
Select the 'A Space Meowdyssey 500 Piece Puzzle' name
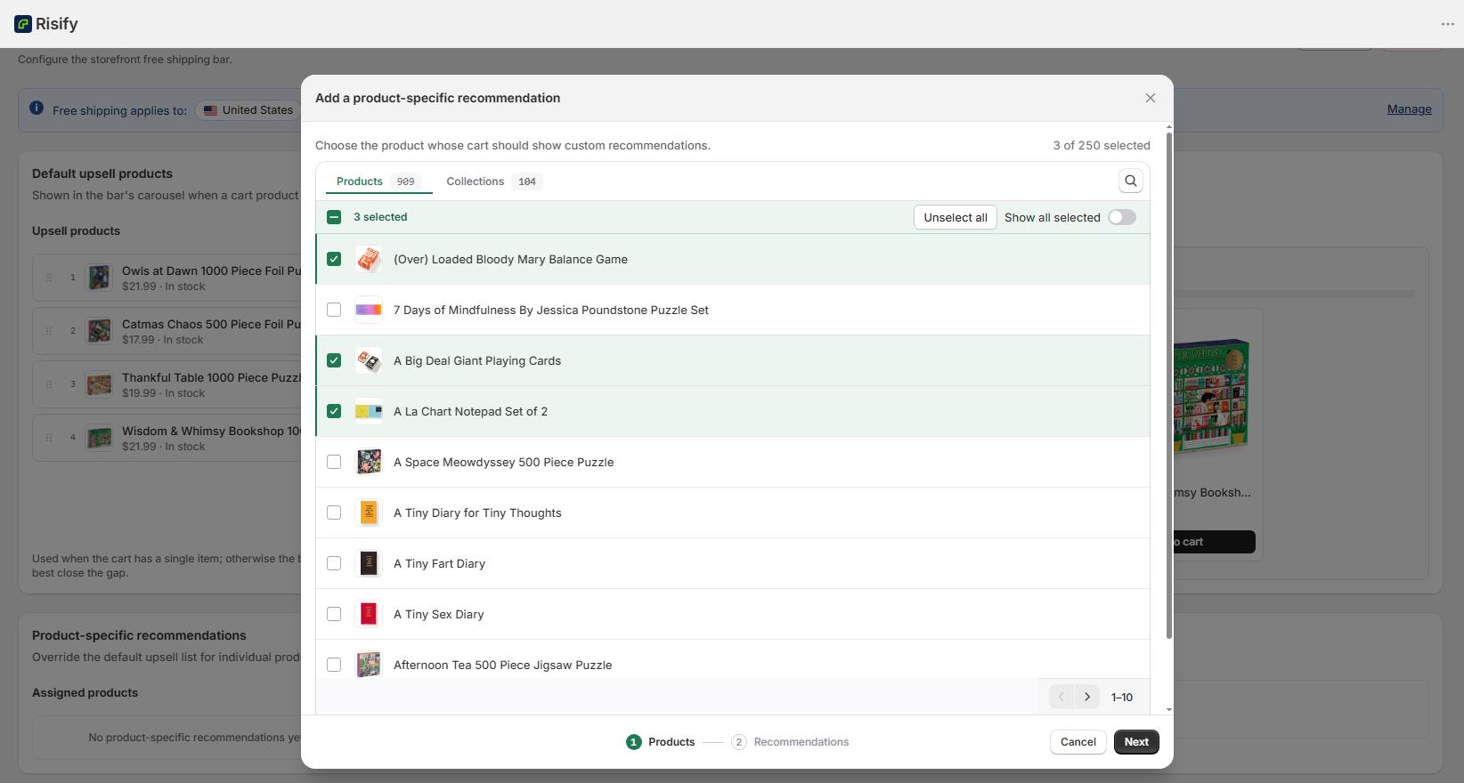[x=503, y=462]
